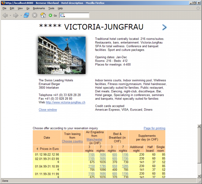Click the date range 01.12.98-22.12.98

click(47, 154)
